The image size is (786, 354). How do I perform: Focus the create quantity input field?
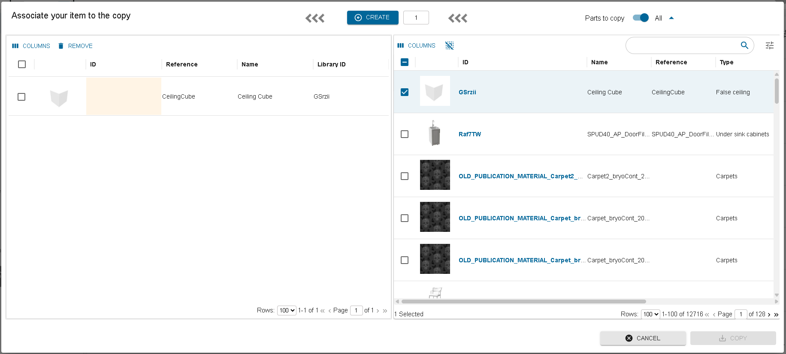pos(416,18)
